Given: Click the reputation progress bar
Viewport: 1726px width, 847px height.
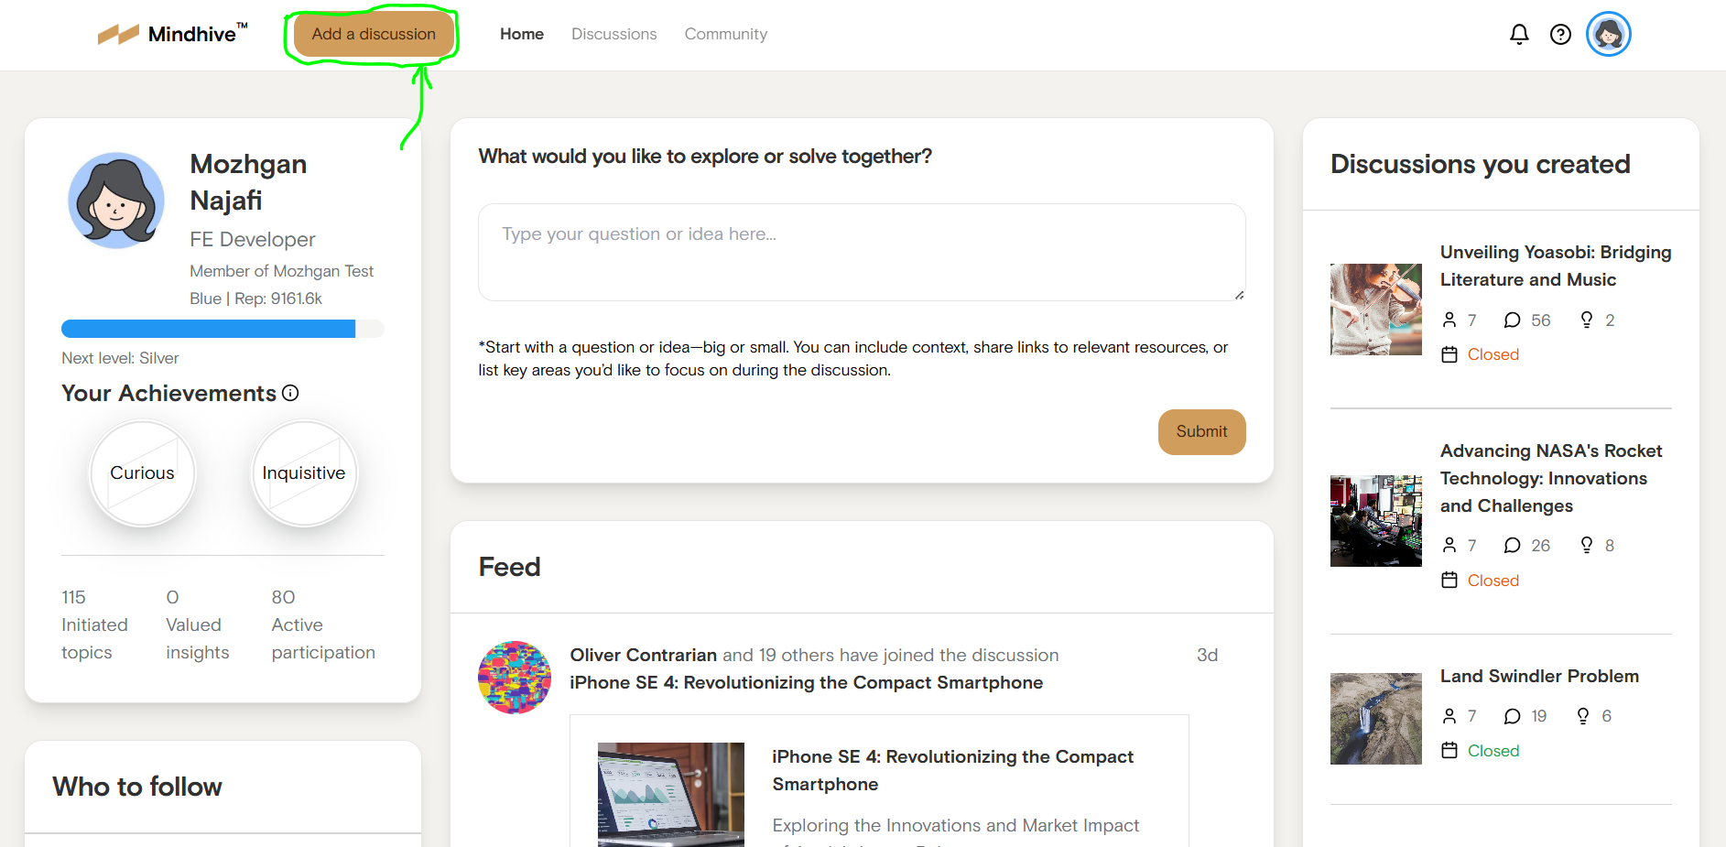Looking at the screenshot, I should click(223, 329).
